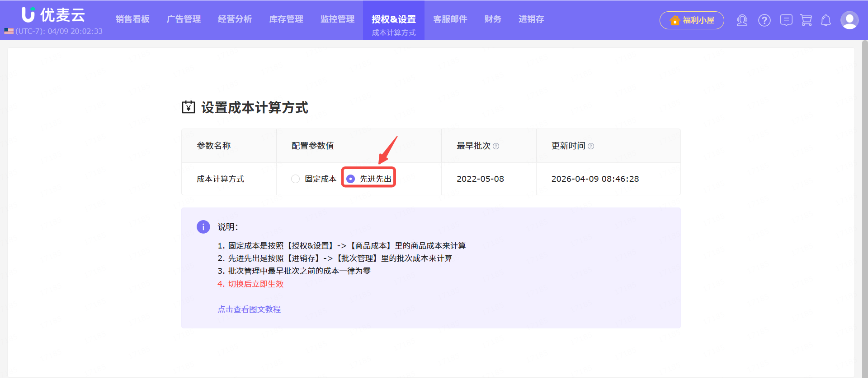Click the shopping cart icon
The image size is (868, 378).
point(806,20)
